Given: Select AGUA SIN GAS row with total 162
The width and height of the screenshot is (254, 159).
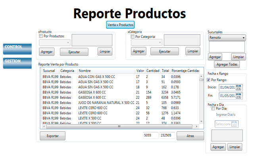Looking at the screenshot, I should coord(121,87).
